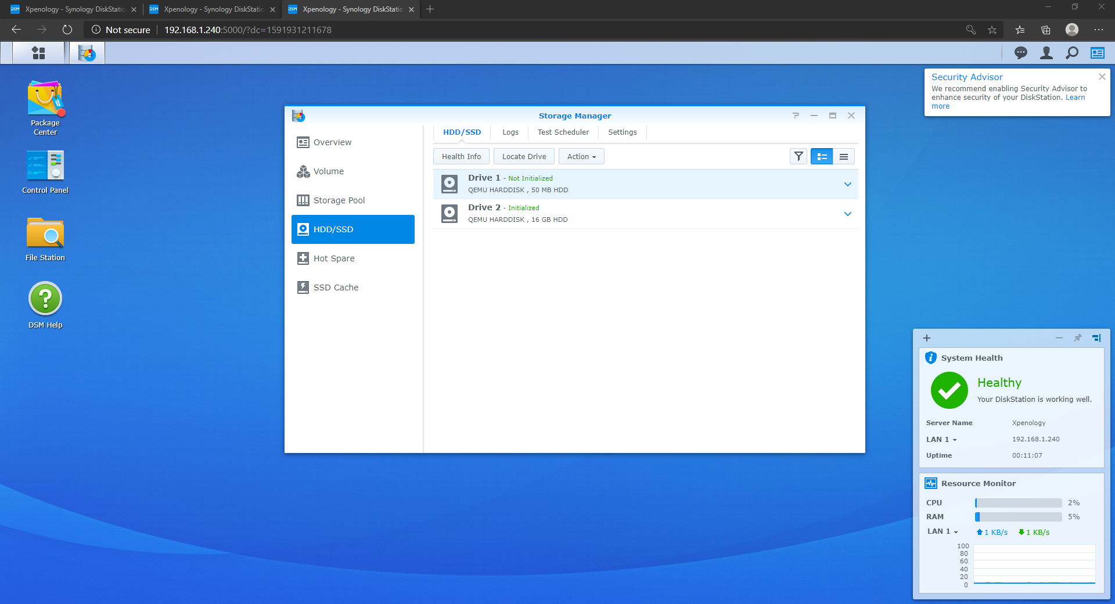The width and height of the screenshot is (1115, 604).
Task: Click the System Health info icon
Action: coord(931,358)
